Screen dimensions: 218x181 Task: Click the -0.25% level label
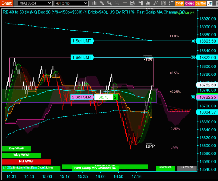pyautogui.click(x=174, y=129)
